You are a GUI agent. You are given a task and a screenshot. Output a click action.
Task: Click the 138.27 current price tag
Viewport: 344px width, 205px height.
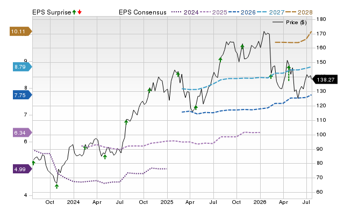pos(325,79)
